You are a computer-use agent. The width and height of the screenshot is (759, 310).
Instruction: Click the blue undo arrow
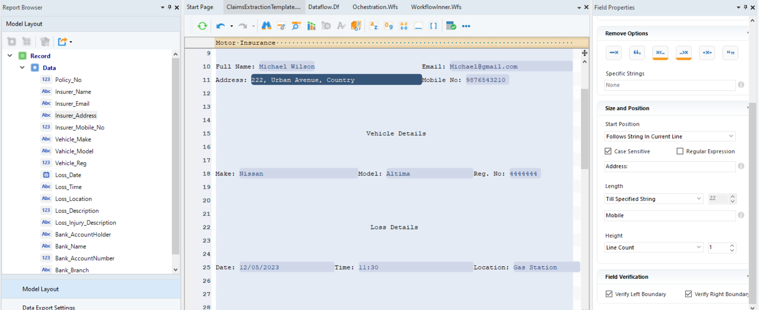click(x=220, y=26)
